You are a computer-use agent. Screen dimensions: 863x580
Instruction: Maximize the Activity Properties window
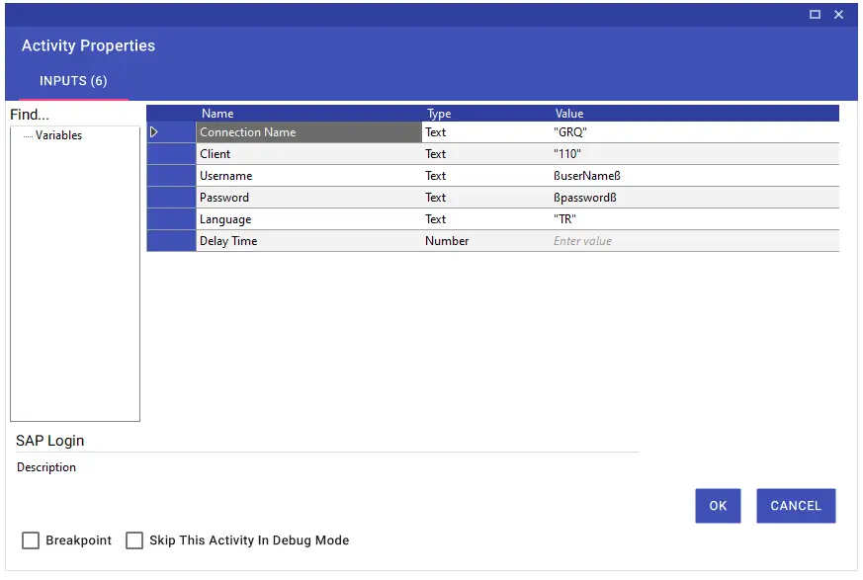click(815, 15)
